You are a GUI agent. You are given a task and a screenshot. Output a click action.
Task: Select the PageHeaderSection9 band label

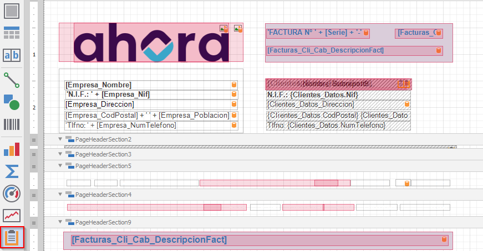click(x=103, y=222)
